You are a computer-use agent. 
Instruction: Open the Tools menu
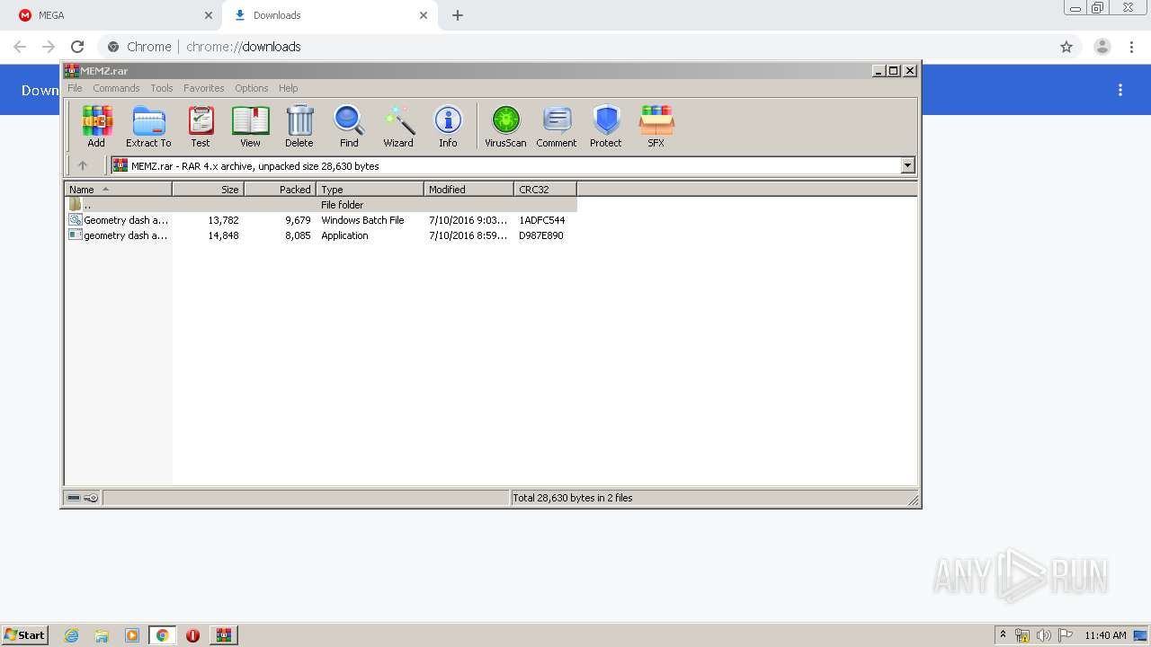point(162,88)
